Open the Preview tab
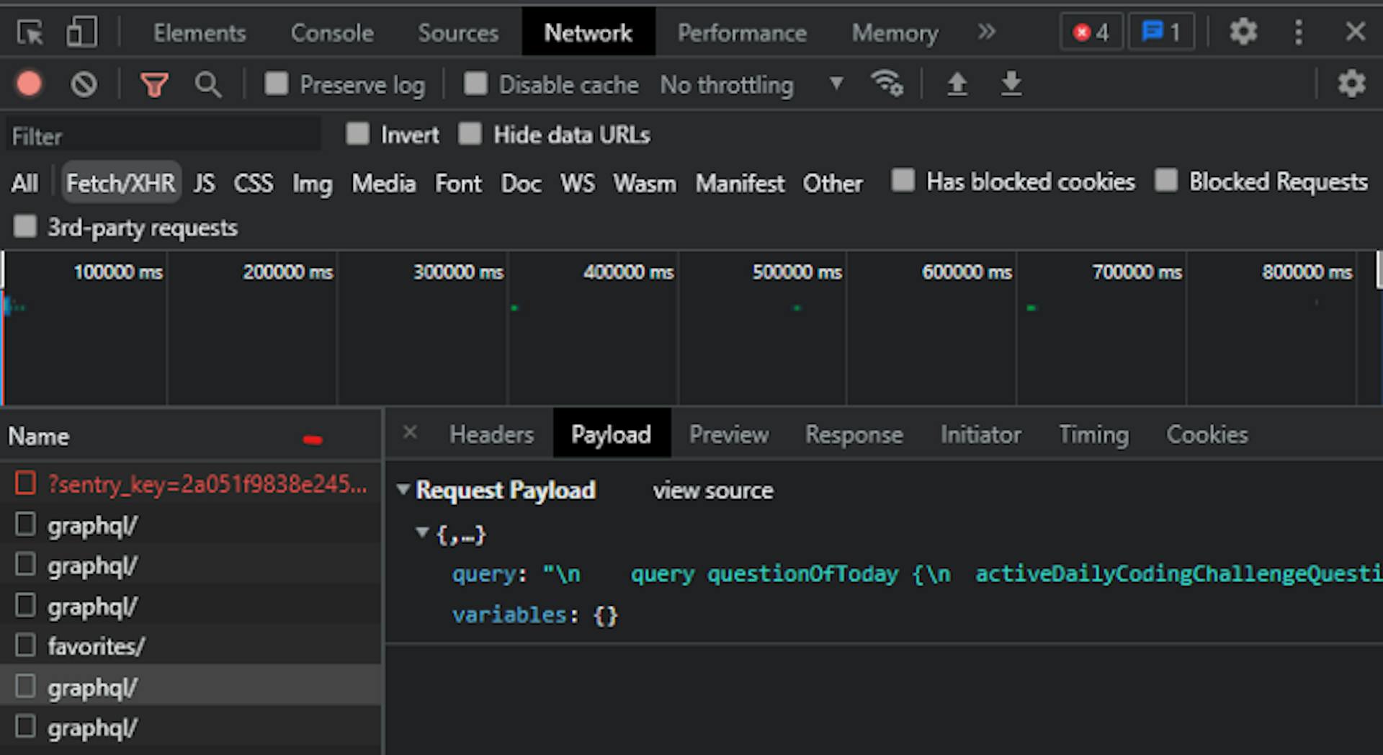1383x755 pixels. [x=729, y=434]
